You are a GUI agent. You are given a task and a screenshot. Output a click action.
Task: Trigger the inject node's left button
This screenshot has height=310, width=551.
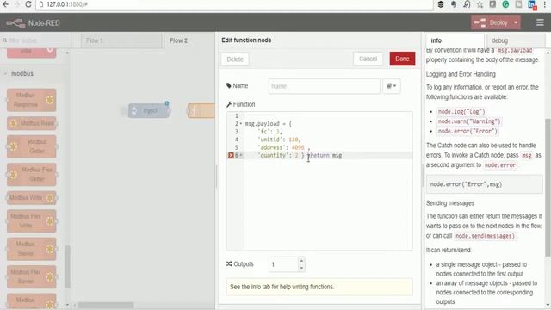coord(123,111)
